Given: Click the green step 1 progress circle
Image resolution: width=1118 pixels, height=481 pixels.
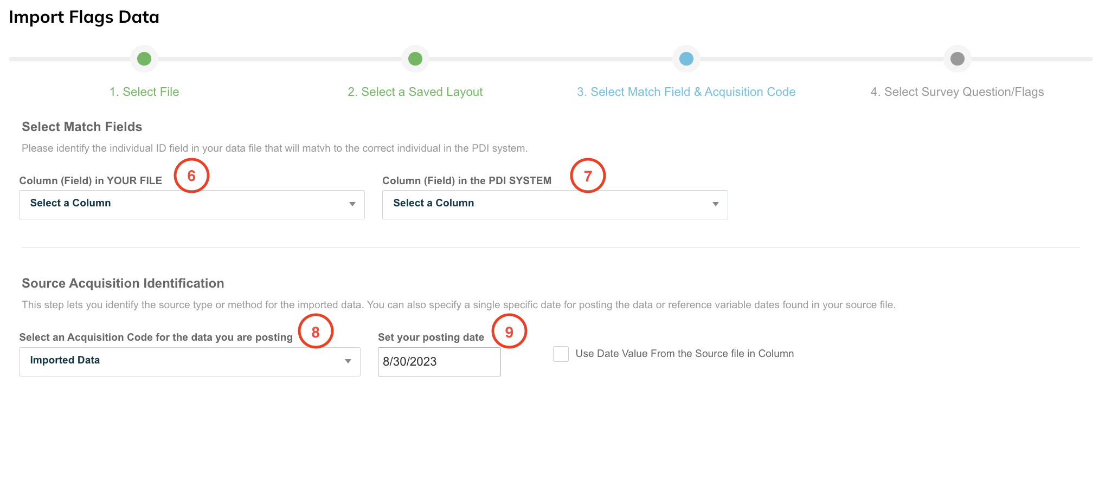Looking at the screenshot, I should [144, 58].
